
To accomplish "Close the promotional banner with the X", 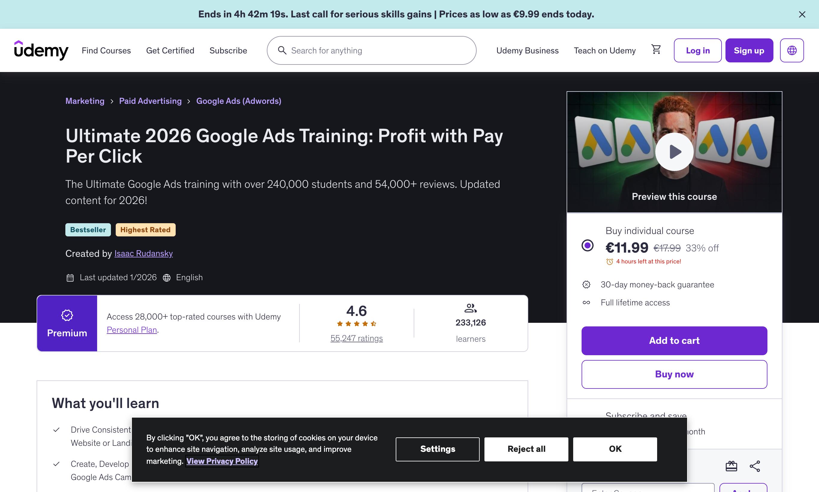I will pyautogui.click(x=802, y=14).
